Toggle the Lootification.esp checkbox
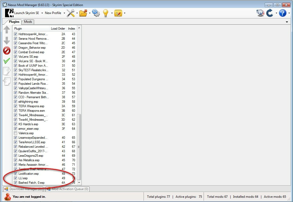 click(x=16, y=174)
